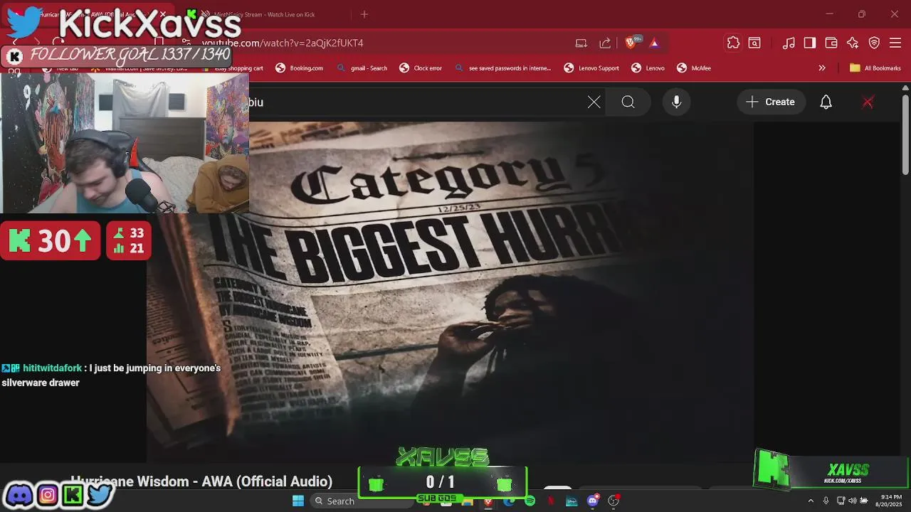Open Brave Rewards triangle icon

coord(654,43)
